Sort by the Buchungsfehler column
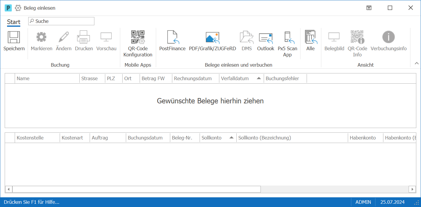421x207 pixels. point(285,78)
